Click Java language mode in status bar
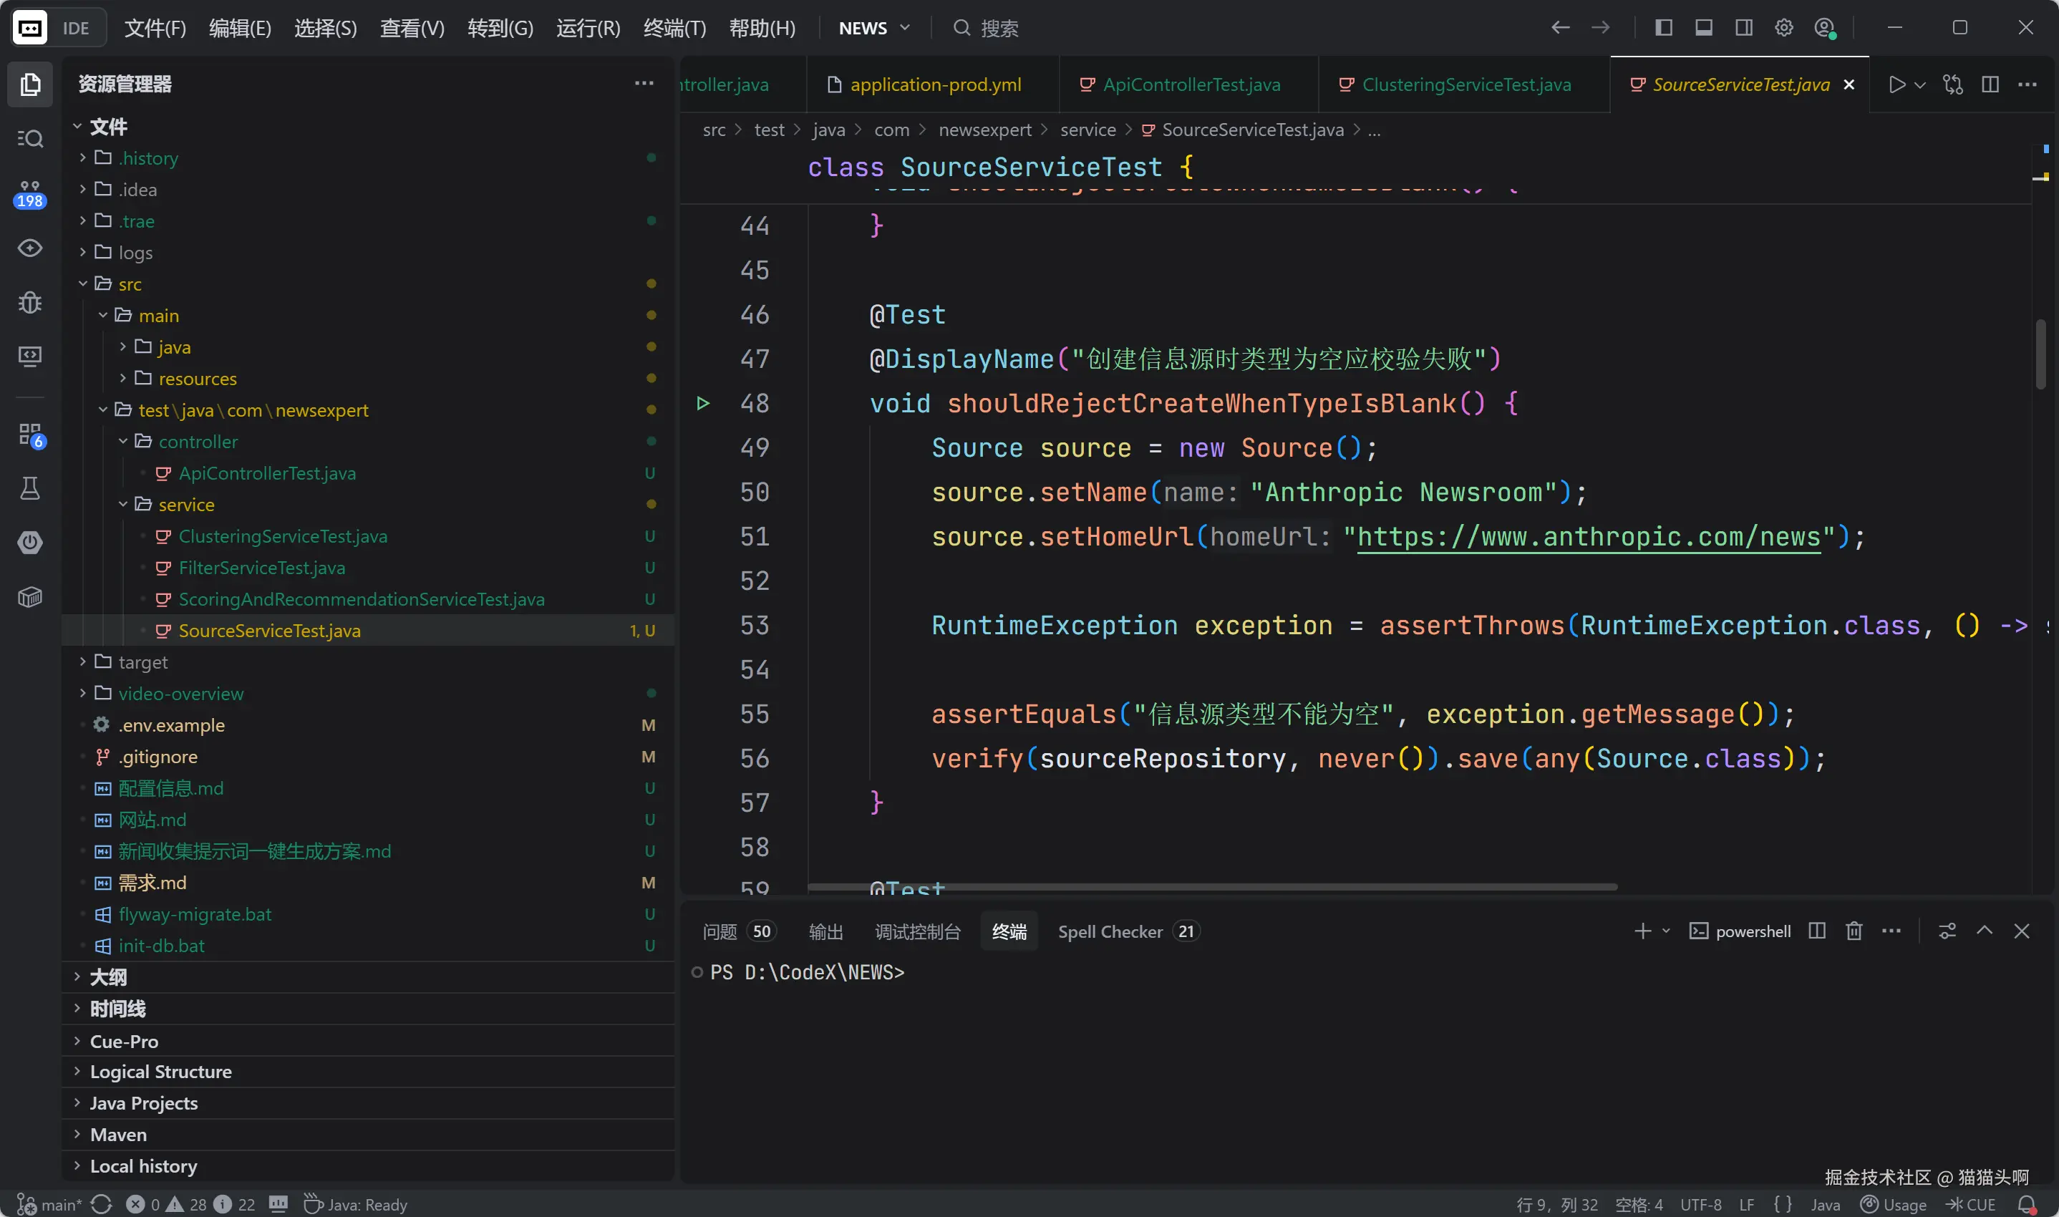This screenshot has height=1217, width=2059. (1826, 1205)
